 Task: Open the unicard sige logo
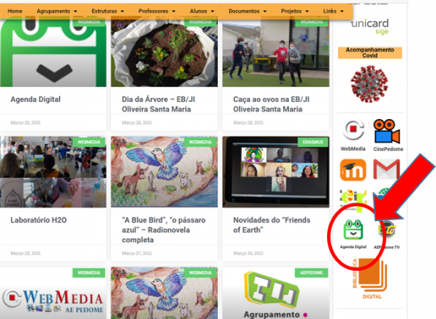click(x=370, y=26)
